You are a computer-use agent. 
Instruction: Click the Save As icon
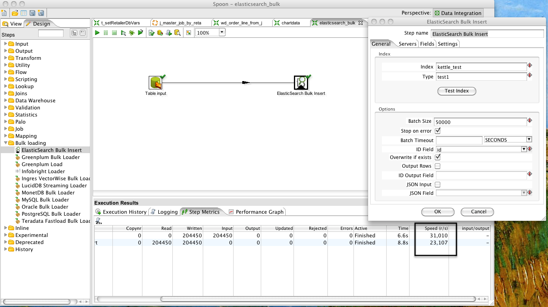click(41, 13)
